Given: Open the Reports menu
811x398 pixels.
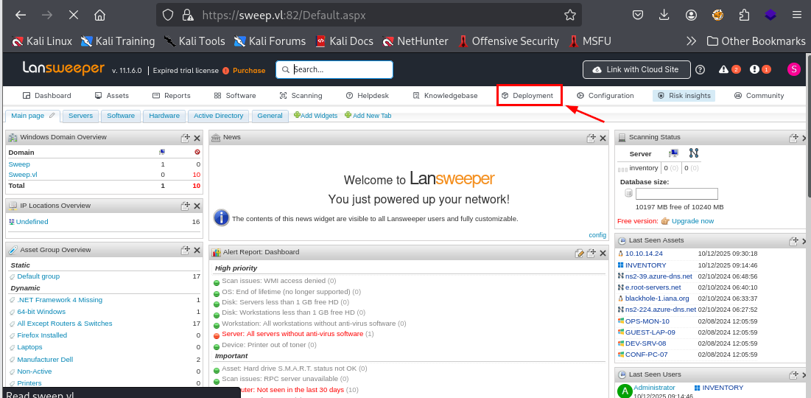Looking at the screenshot, I should [x=171, y=96].
